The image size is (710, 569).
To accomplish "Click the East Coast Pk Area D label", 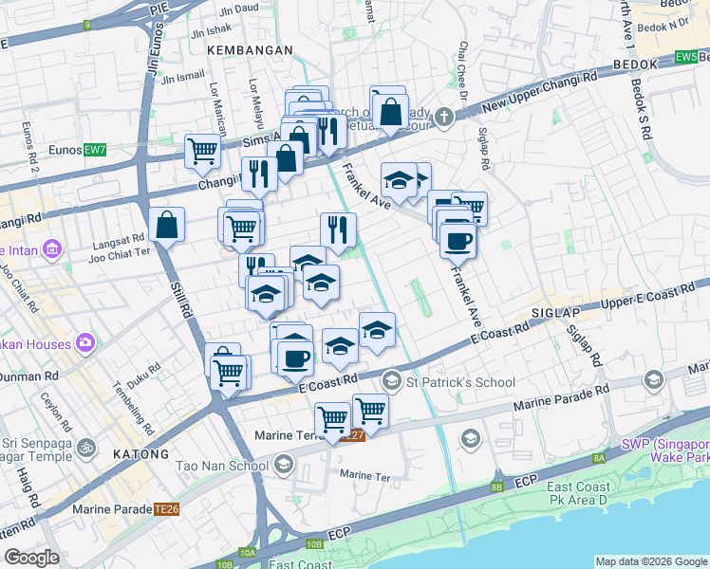I will coord(578,493).
